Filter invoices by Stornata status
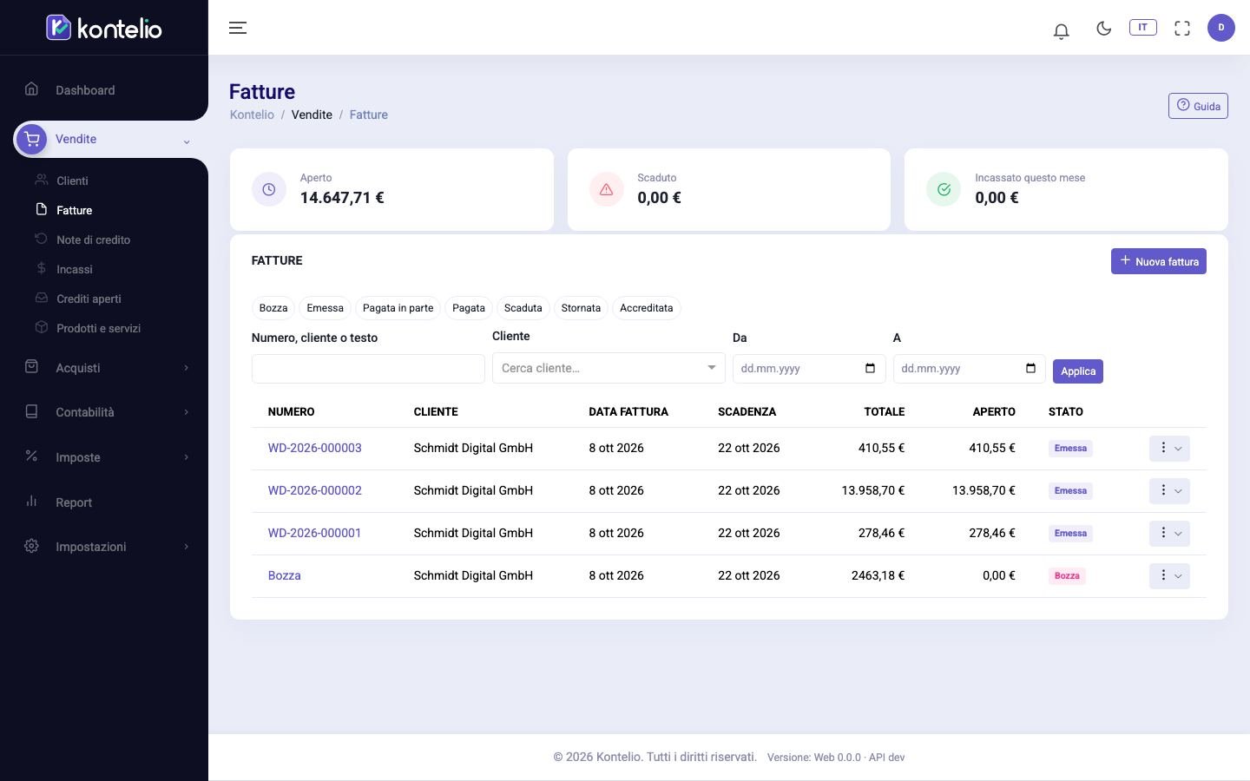 (581, 308)
